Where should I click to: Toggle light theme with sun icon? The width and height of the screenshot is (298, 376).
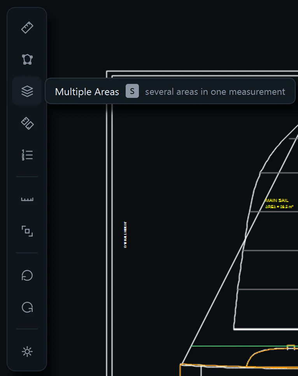coord(27,352)
